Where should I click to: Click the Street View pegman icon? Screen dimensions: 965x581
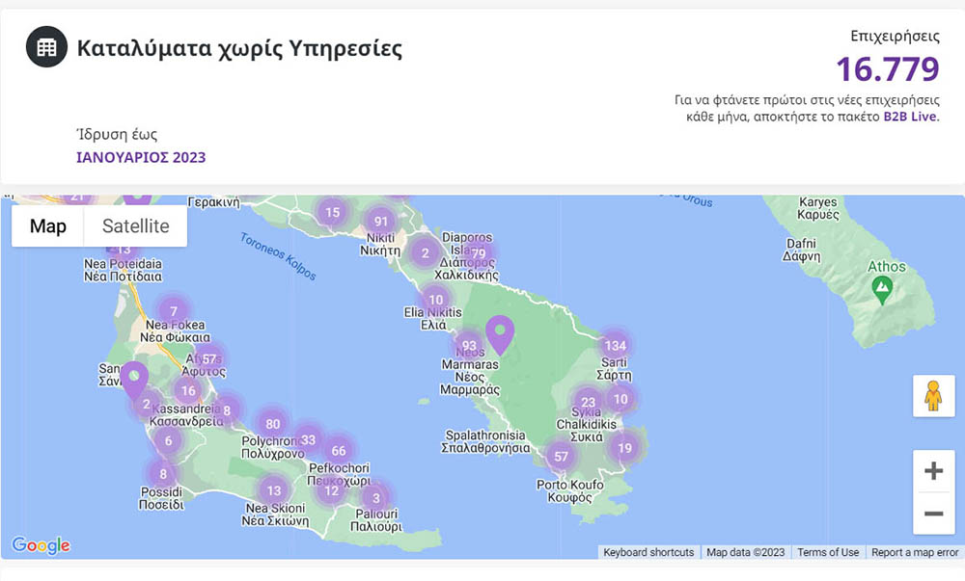933,395
